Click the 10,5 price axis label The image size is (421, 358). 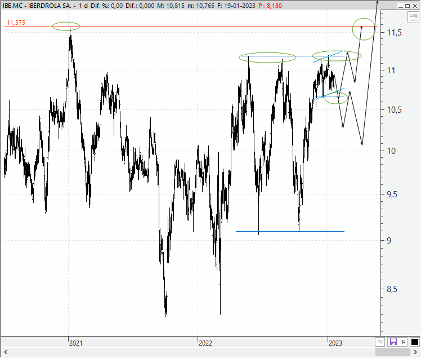[395, 110]
